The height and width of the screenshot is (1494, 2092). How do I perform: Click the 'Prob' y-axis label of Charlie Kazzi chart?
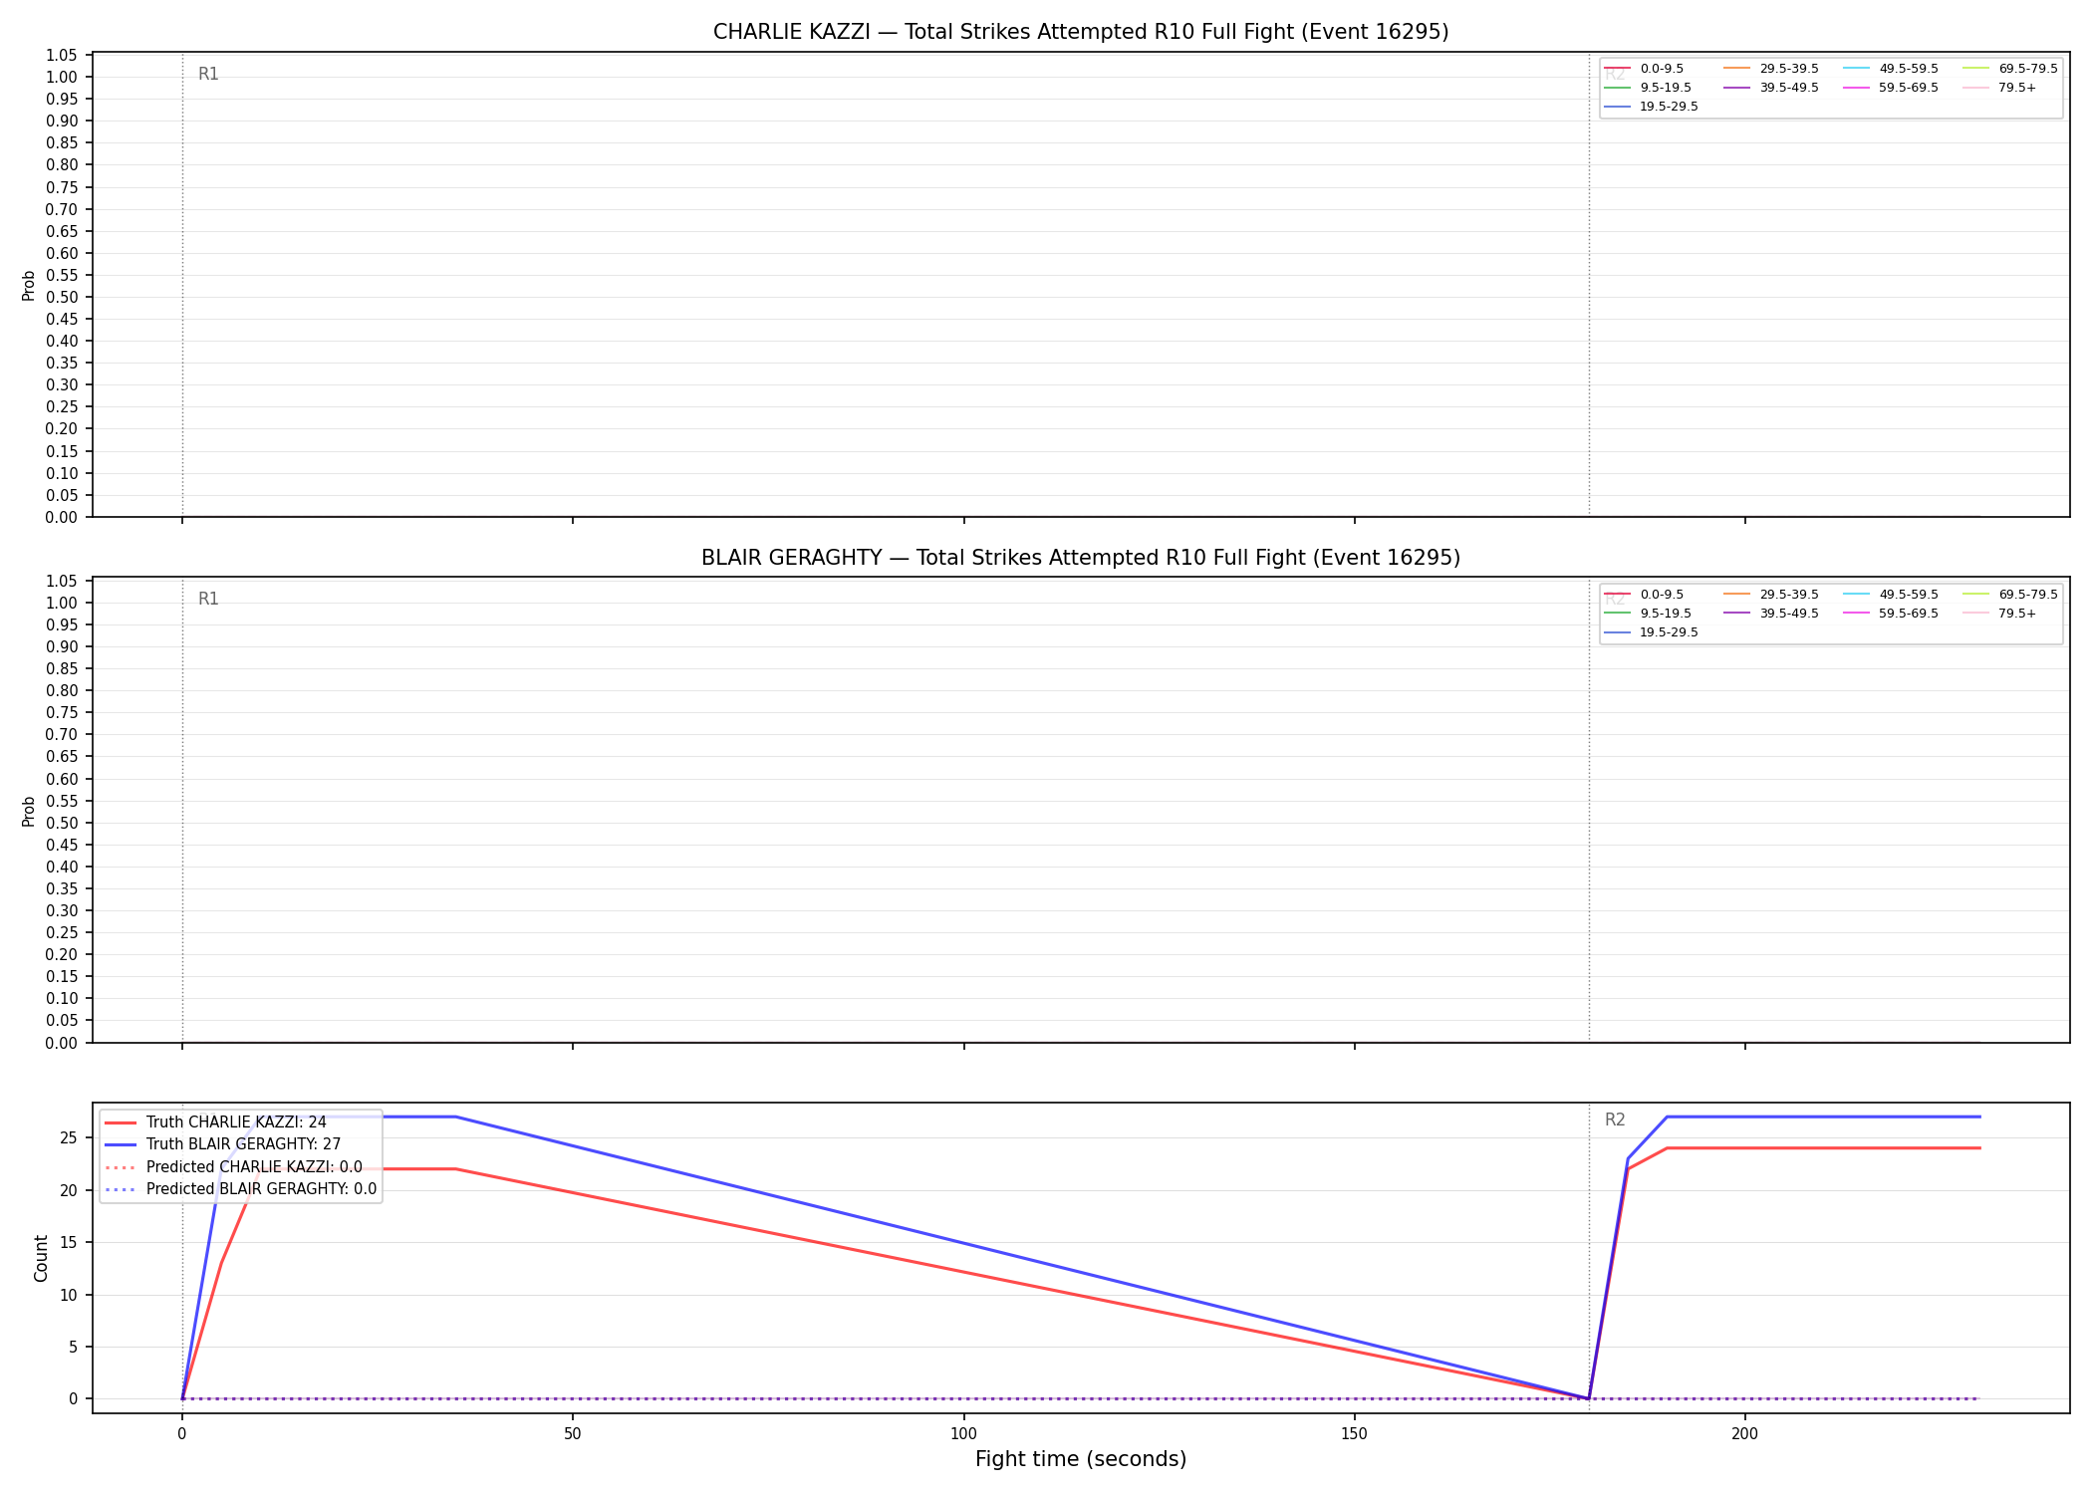point(29,286)
